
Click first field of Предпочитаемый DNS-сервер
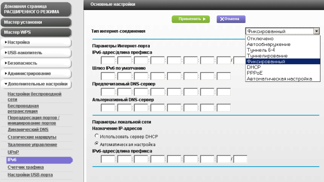click(x=108, y=92)
